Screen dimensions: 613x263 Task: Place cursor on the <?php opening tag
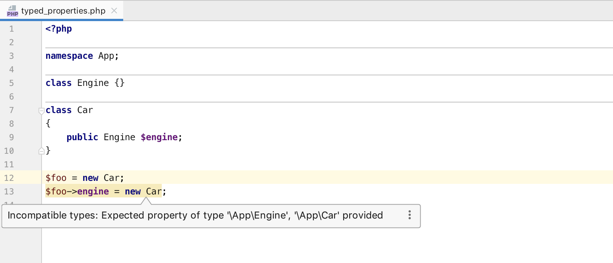coord(59,29)
